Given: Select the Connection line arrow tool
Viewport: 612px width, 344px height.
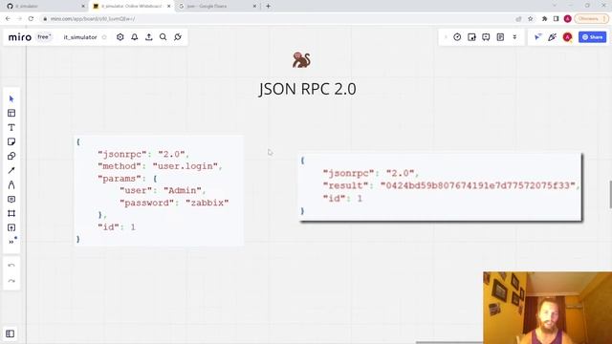Looking at the screenshot, I should click(11, 170).
